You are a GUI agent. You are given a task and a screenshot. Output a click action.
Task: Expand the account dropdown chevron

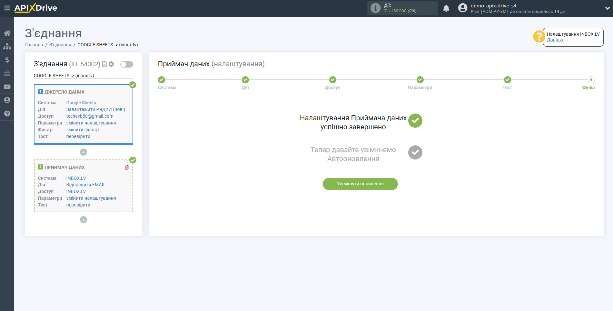[608, 8]
